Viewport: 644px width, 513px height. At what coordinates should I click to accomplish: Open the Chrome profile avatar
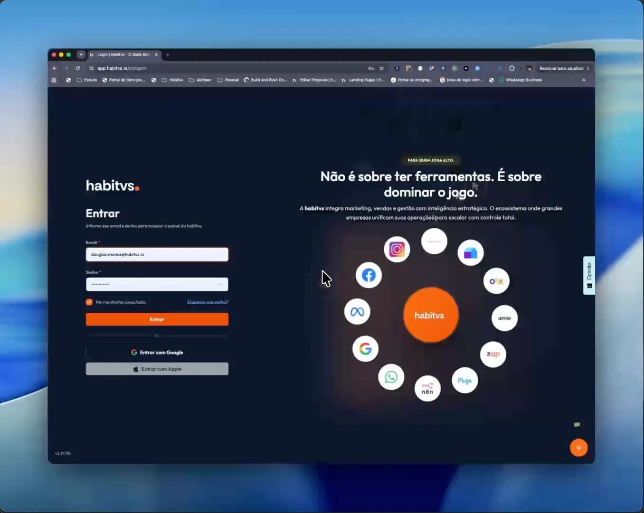click(x=529, y=68)
